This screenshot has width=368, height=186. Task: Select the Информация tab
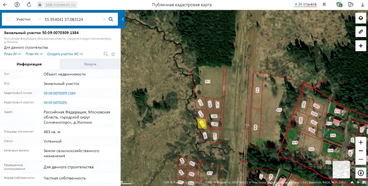pos(29,64)
